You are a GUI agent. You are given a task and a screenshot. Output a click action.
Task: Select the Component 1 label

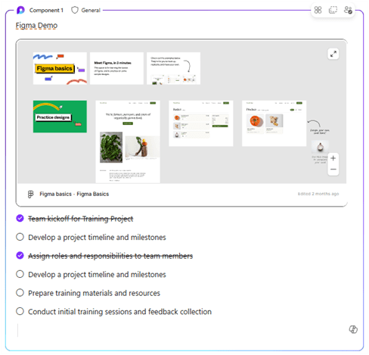pyautogui.click(x=46, y=10)
